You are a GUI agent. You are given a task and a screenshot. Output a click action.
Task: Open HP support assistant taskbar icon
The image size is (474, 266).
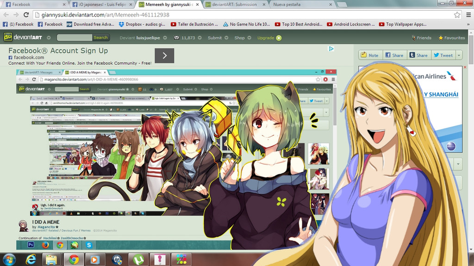(x=117, y=260)
